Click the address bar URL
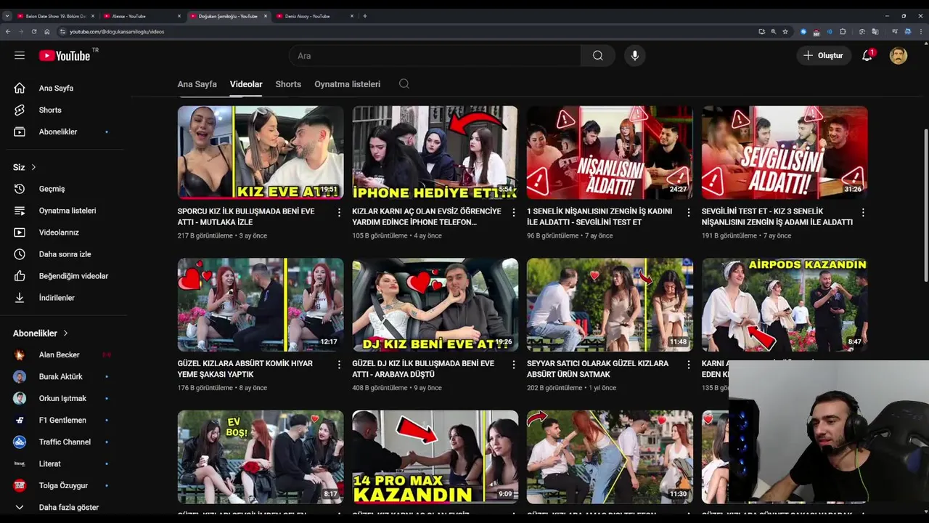The width and height of the screenshot is (929, 523). pos(117,32)
